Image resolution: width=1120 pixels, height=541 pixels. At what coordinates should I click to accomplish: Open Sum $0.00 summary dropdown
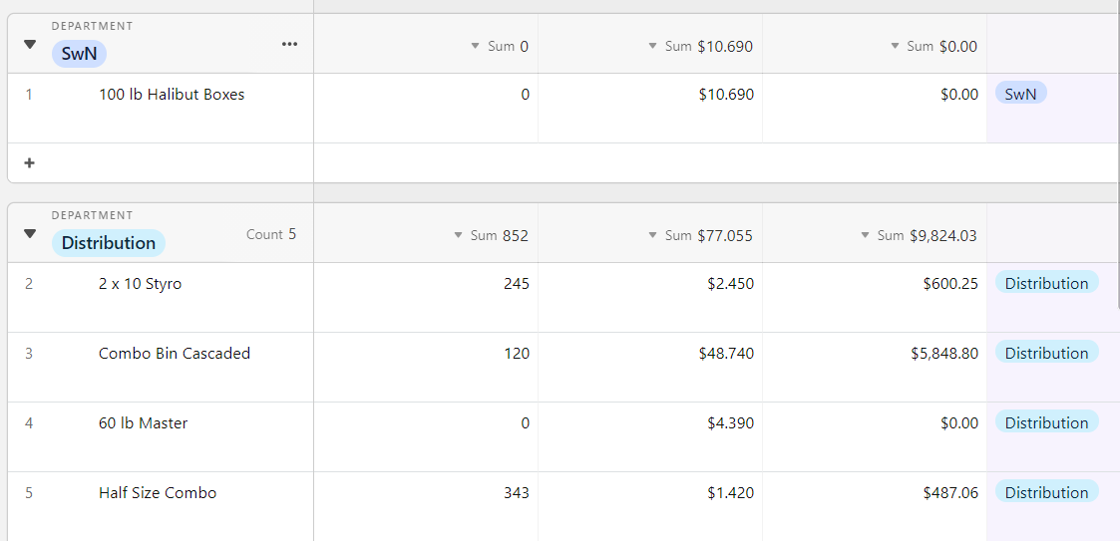pos(934,47)
